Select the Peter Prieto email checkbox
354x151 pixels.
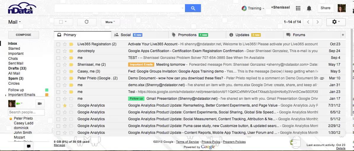click(58, 78)
